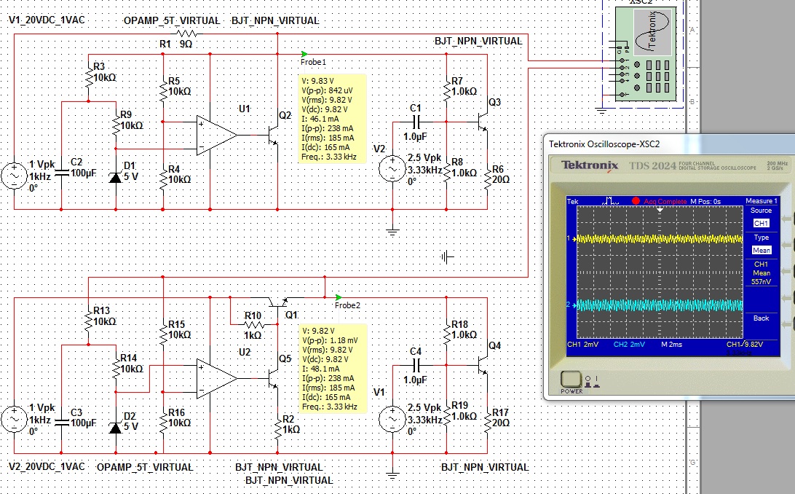Image resolution: width=795 pixels, height=494 pixels.
Task: Select the U2 op-amp symbol
Action: coord(216,379)
